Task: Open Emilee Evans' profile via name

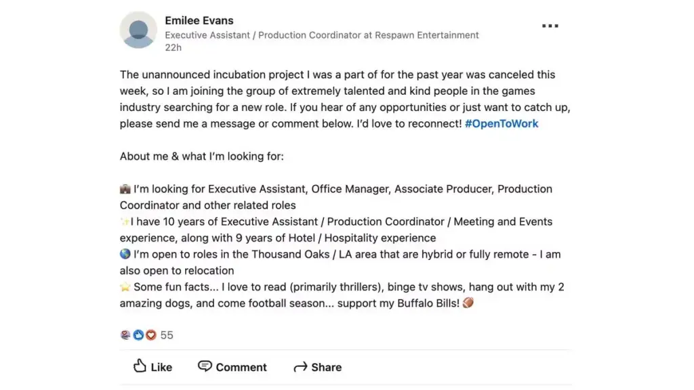Action: (199, 20)
